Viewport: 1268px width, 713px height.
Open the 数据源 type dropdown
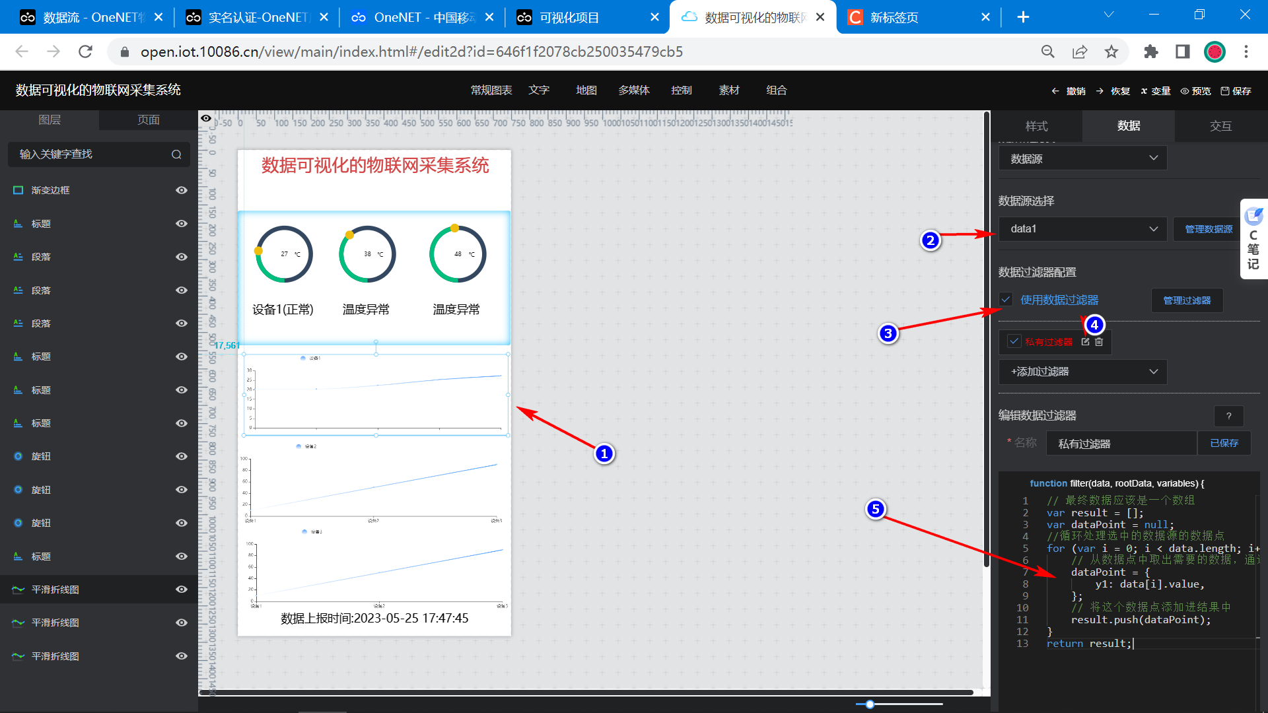(1083, 158)
